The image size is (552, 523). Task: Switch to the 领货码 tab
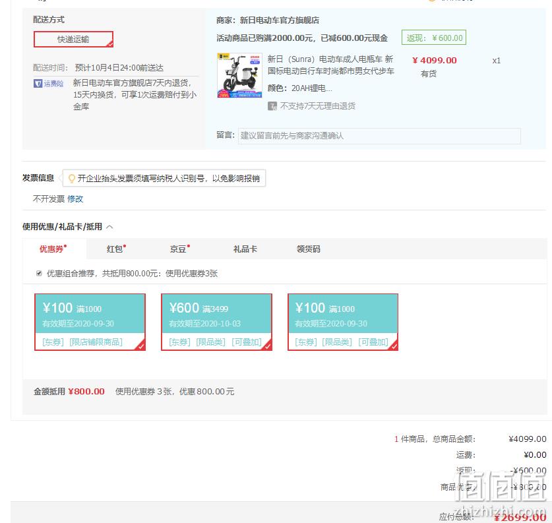point(309,249)
